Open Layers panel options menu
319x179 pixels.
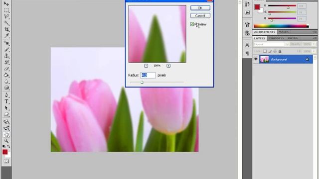[315, 38]
